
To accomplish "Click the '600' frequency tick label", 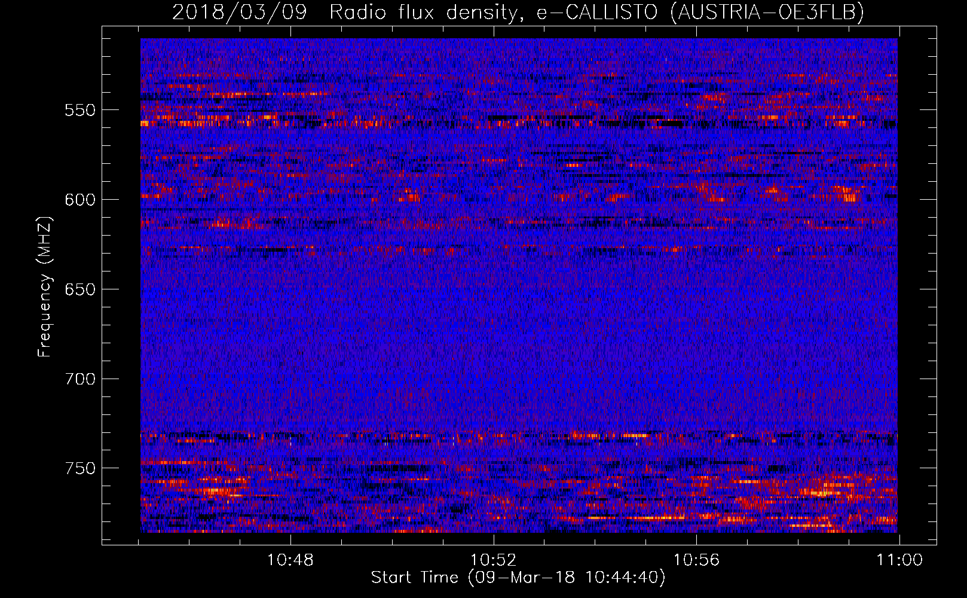I will [80, 200].
